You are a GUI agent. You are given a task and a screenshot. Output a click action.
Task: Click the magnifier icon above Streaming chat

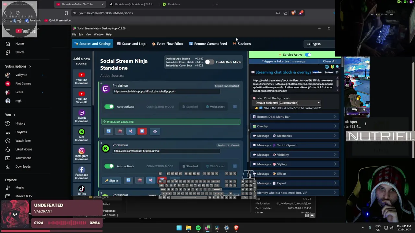(x=338, y=67)
